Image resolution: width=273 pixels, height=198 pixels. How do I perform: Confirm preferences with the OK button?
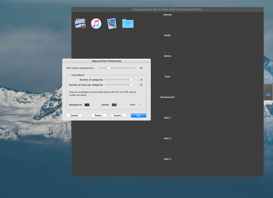139,115
